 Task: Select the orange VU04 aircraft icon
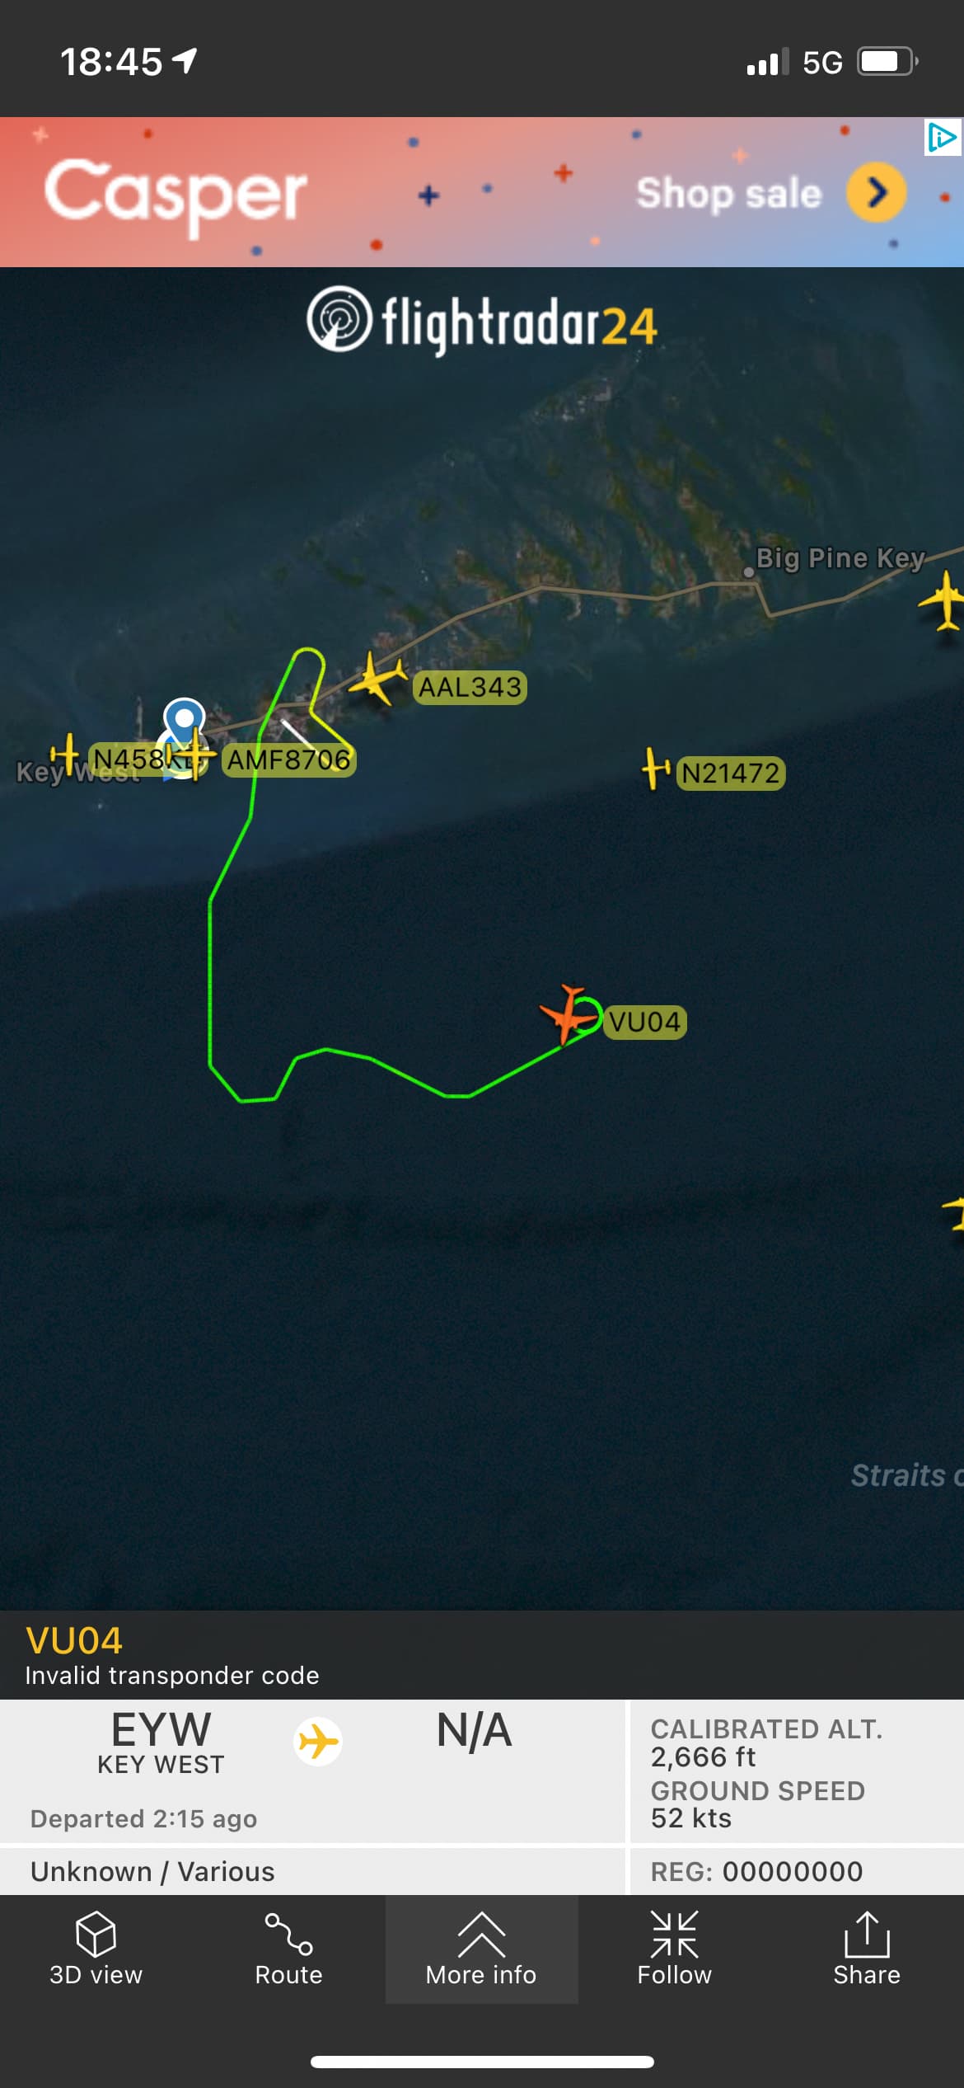[x=569, y=1013]
